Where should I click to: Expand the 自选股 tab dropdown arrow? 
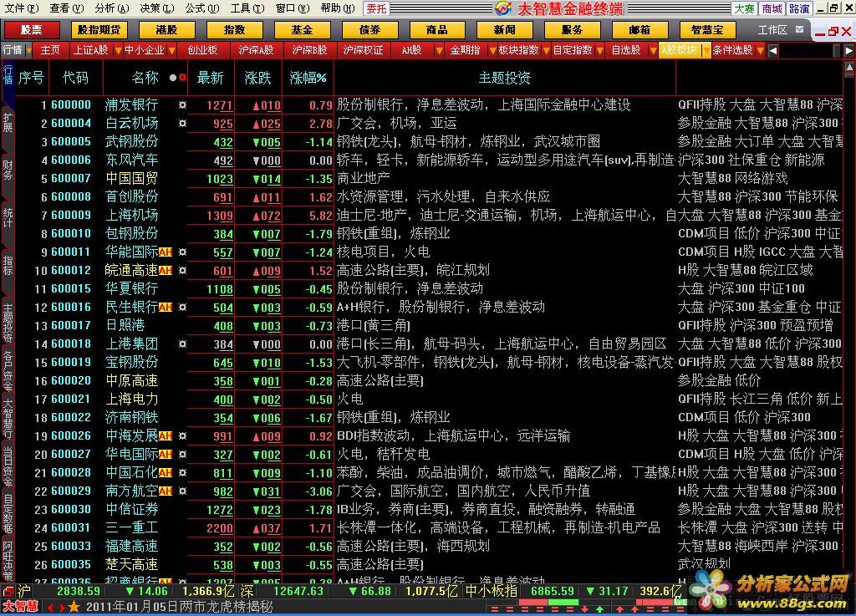[x=653, y=50]
